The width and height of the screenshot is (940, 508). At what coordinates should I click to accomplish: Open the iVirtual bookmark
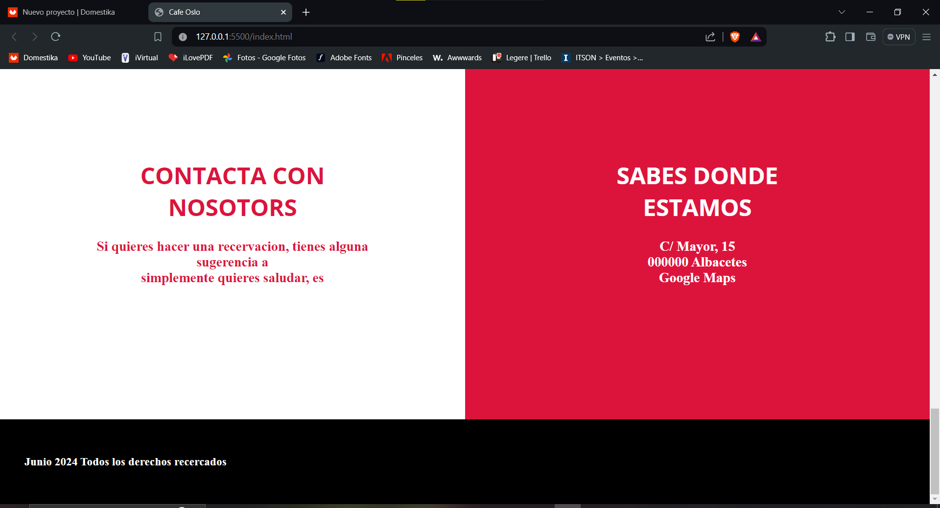(x=140, y=58)
